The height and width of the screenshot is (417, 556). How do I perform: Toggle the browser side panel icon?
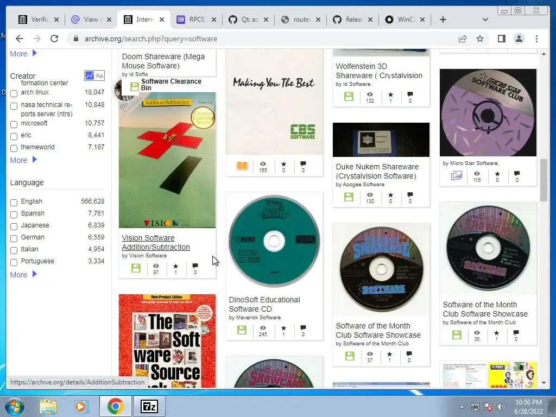click(x=501, y=39)
